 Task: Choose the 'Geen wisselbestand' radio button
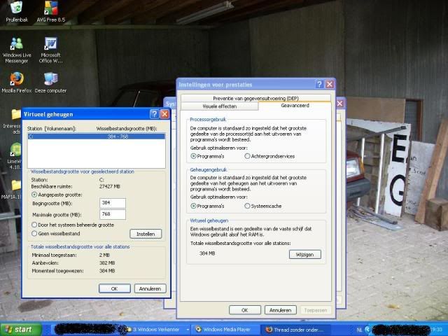pos(36,233)
